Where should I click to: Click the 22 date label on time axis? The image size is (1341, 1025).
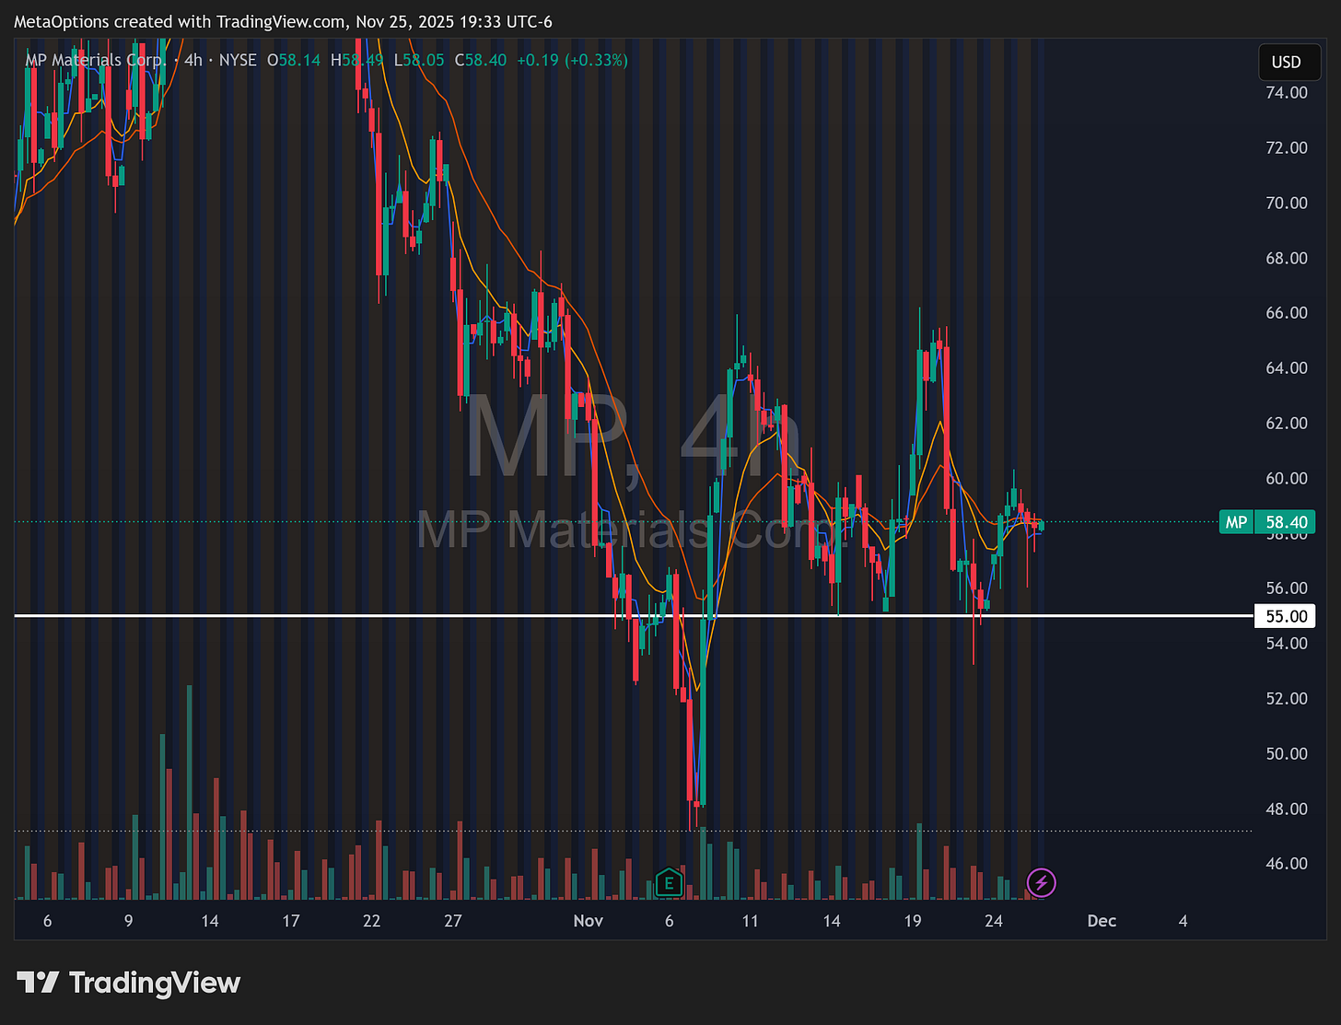pyautogui.click(x=372, y=920)
